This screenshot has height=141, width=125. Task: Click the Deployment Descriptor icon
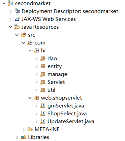click(17, 11)
